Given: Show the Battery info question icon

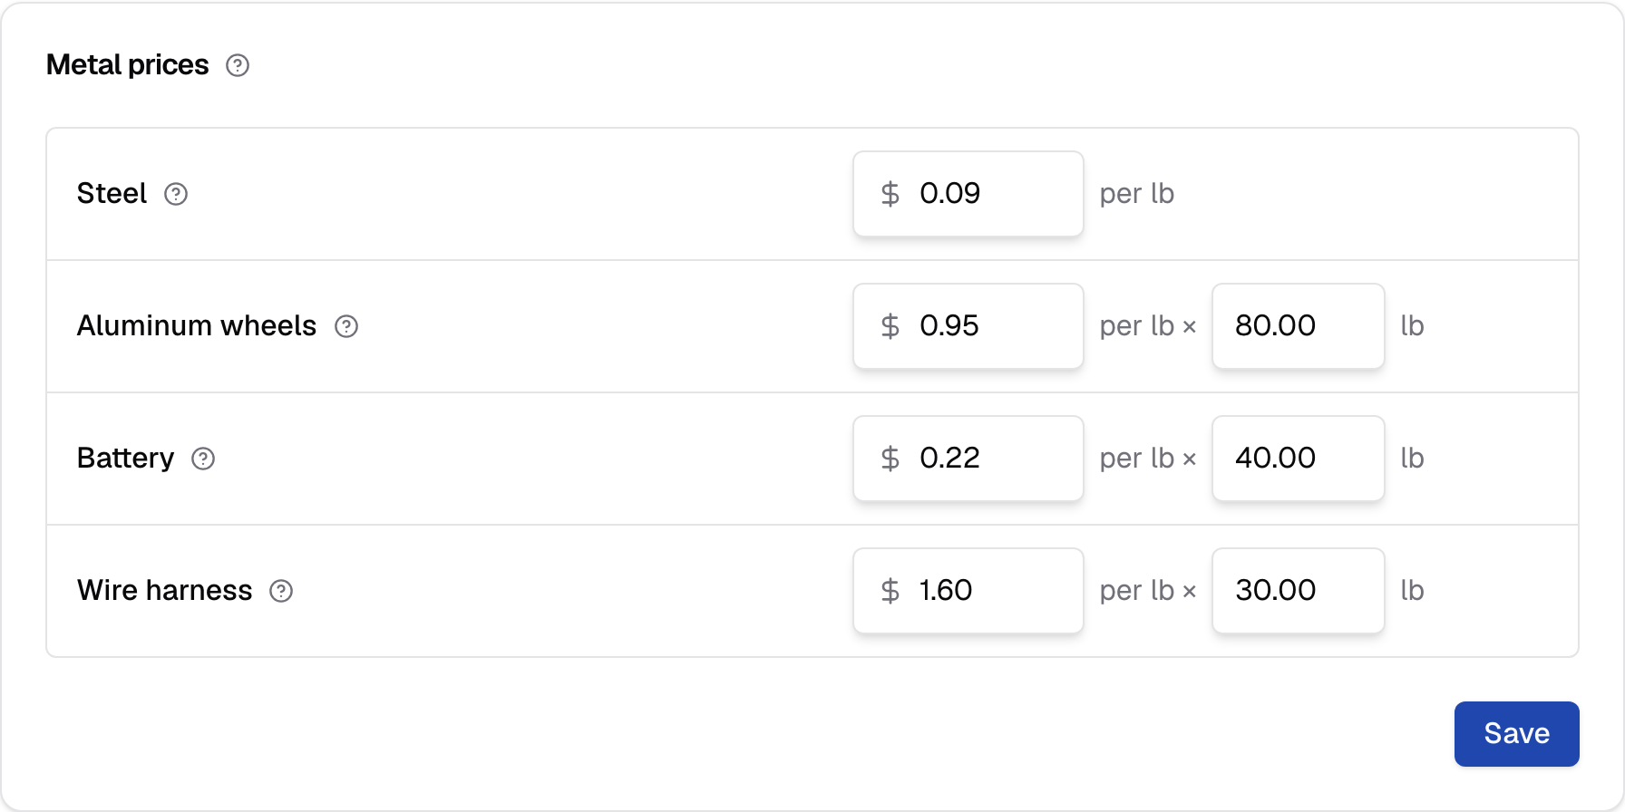Looking at the screenshot, I should (x=203, y=459).
